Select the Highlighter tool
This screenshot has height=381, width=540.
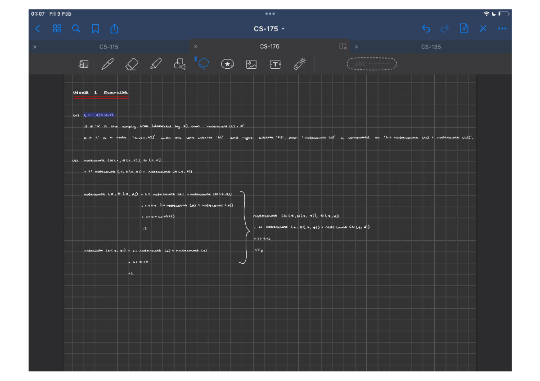click(x=156, y=64)
